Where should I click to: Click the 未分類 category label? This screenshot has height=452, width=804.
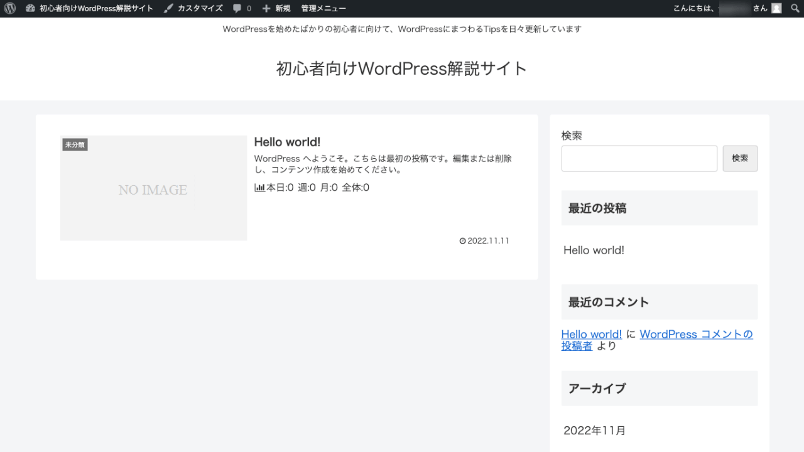pyautogui.click(x=75, y=145)
